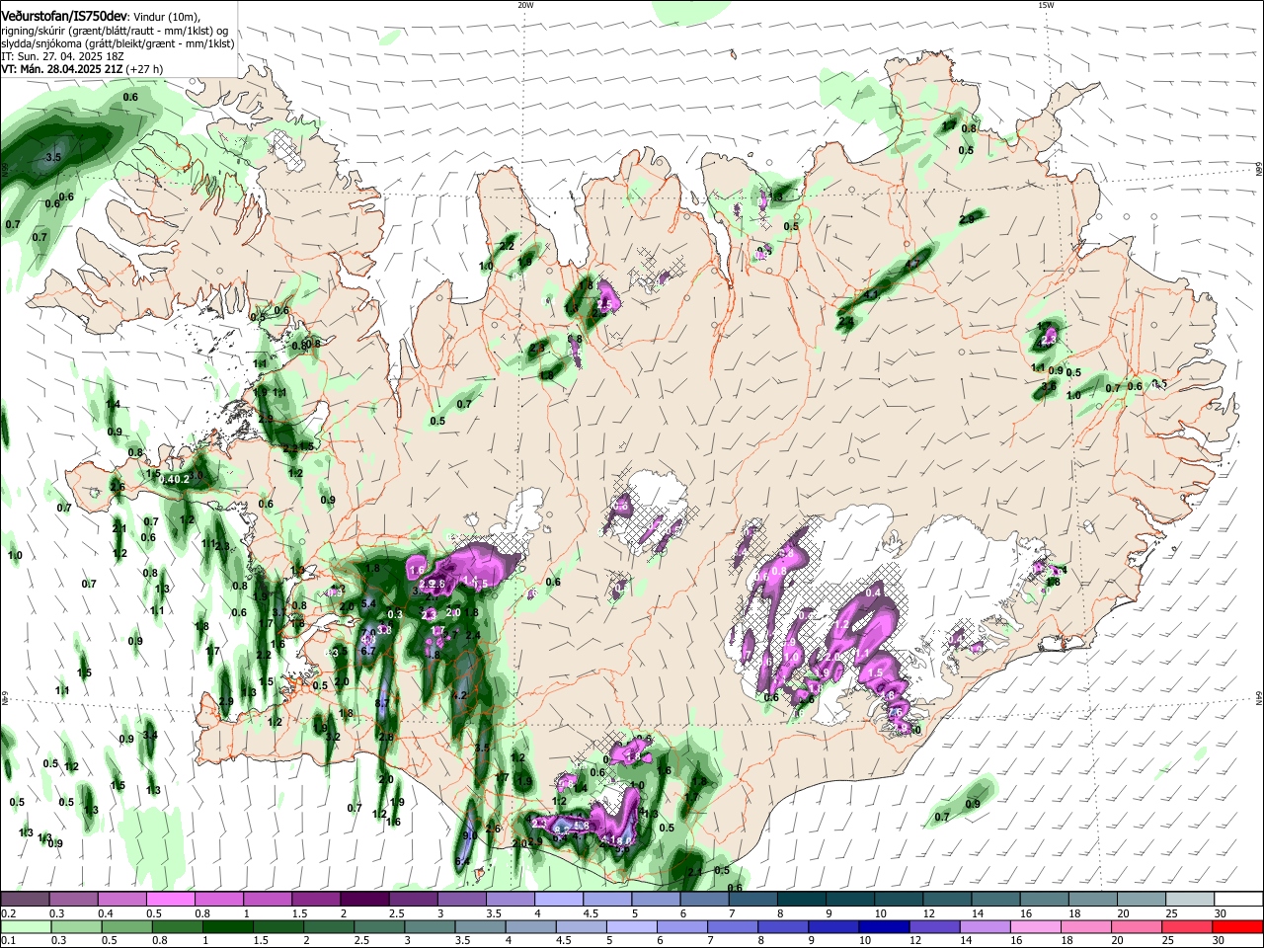Screen dimensions: 1264x948
Task: Click the 'IT: Sun. 27. 04. 2025 18Z' line
Action: point(63,56)
